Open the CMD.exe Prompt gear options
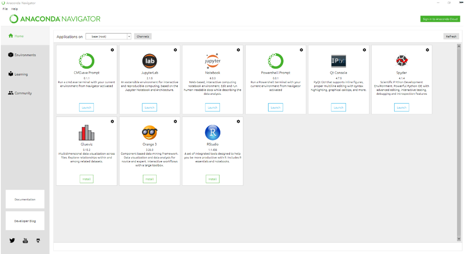This screenshot has width=465, height=254. 112,50
